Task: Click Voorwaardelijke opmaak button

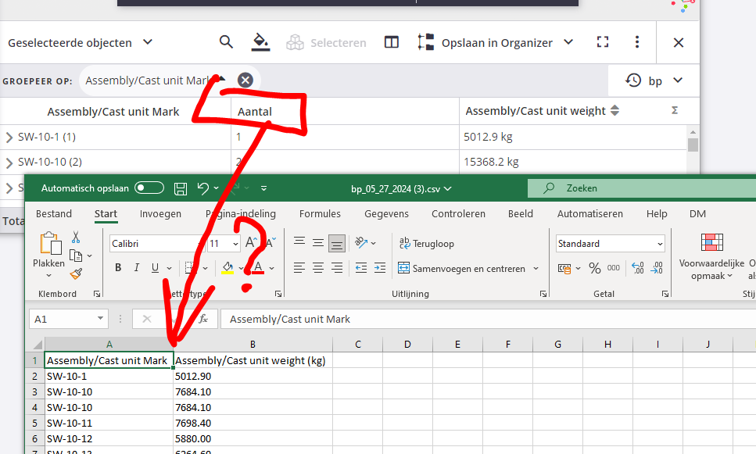Action: [711, 256]
